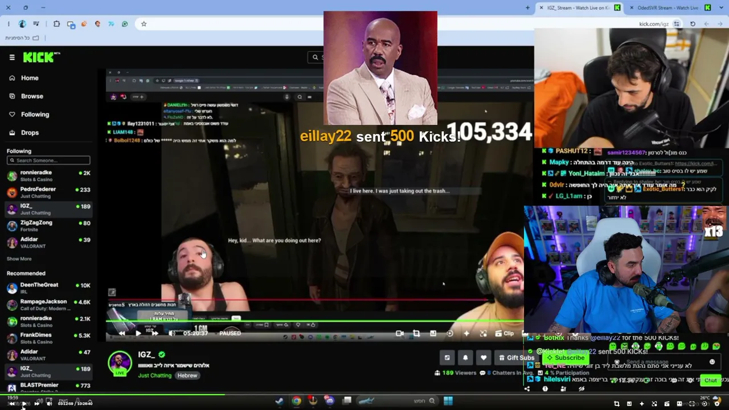Open the Windows Start menu
The image size is (729, 410).
448,401
